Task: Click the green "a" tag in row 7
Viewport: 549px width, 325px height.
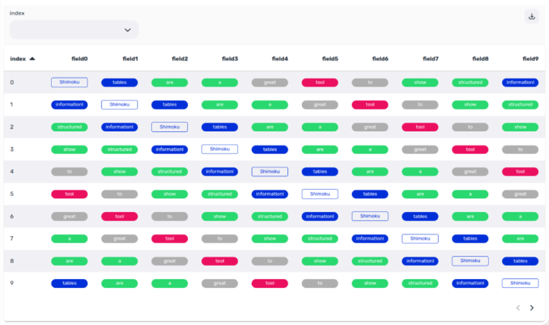Action: pos(69,238)
